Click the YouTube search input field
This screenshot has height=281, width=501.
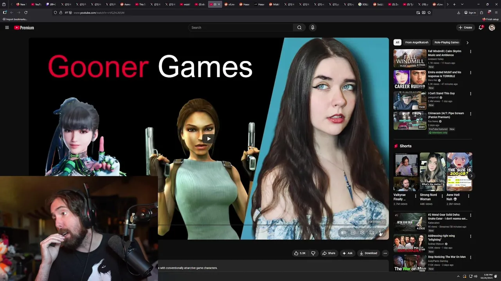coord(241,28)
